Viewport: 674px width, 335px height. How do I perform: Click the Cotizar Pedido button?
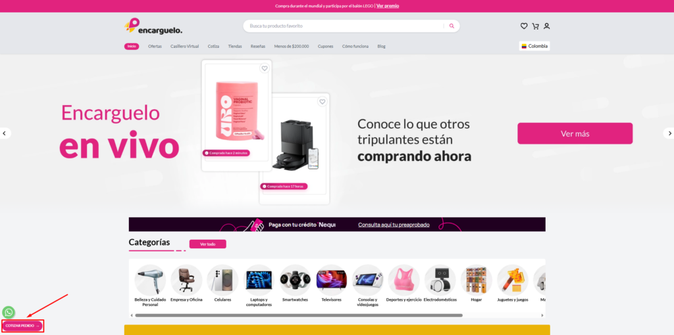click(22, 326)
